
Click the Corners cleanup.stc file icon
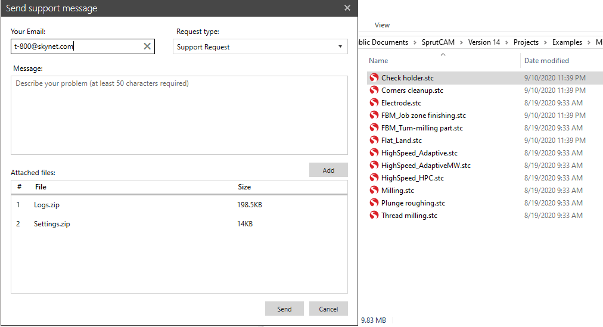374,91
